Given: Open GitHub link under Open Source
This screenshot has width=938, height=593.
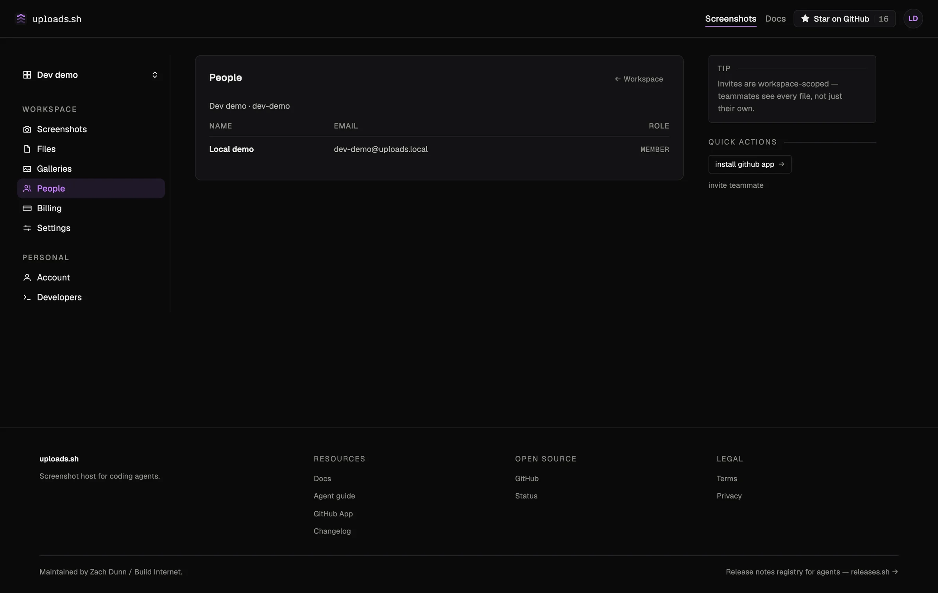Looking at the screenshot, I should pyautogui.click(x=527, y=478).
